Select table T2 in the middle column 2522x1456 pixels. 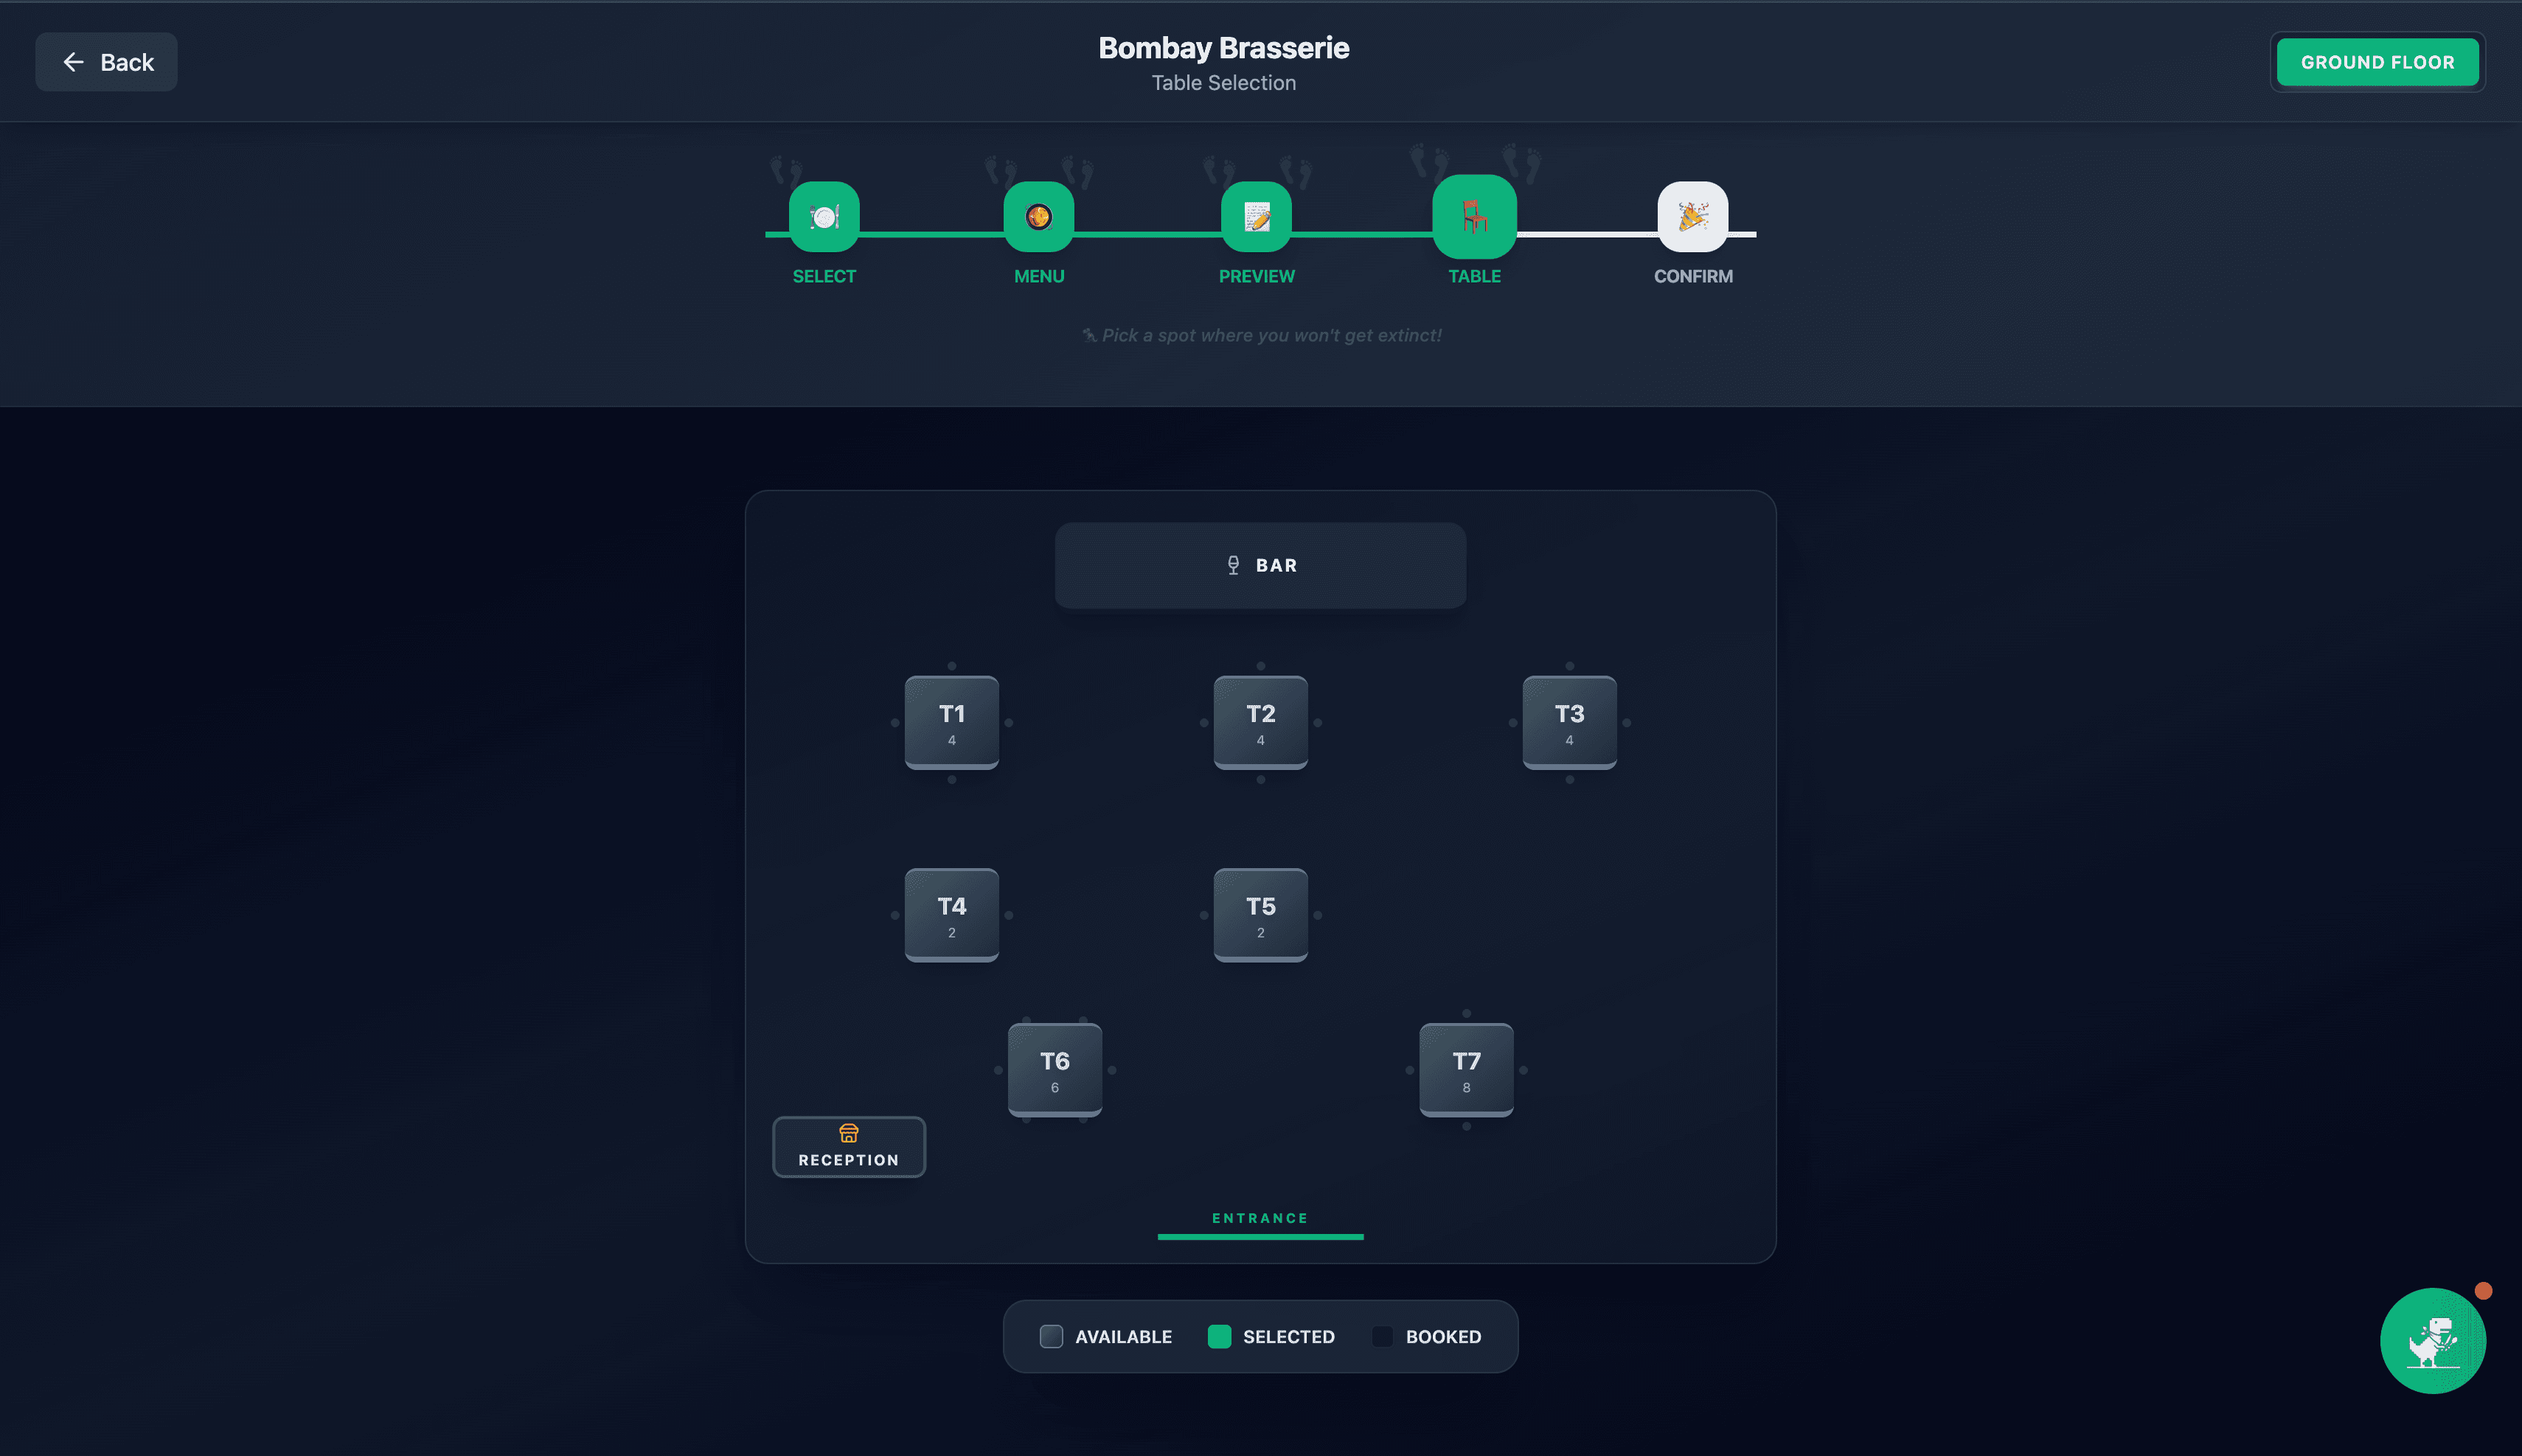click(x=1260, y=722)
